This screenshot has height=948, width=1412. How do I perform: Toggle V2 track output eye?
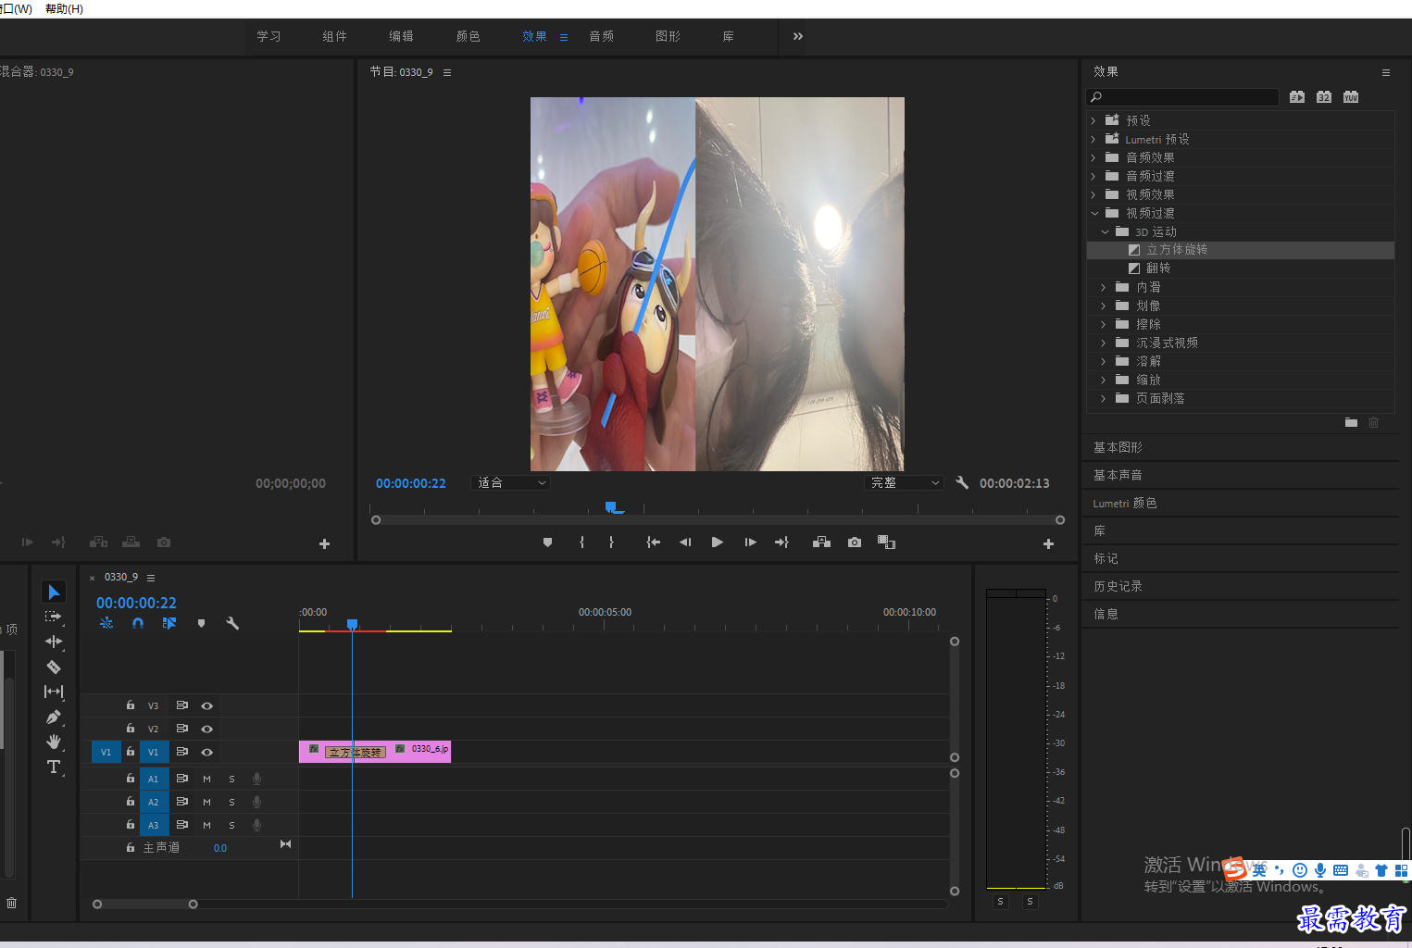[206, 729]
